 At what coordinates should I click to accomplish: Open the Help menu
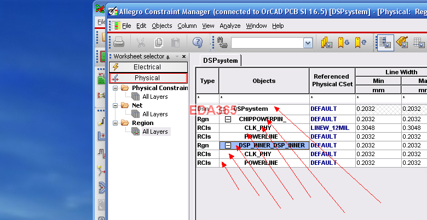[x=278, y=26]
